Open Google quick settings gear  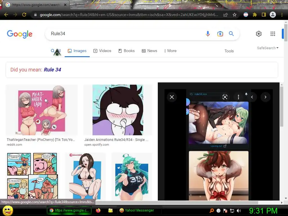259,34
